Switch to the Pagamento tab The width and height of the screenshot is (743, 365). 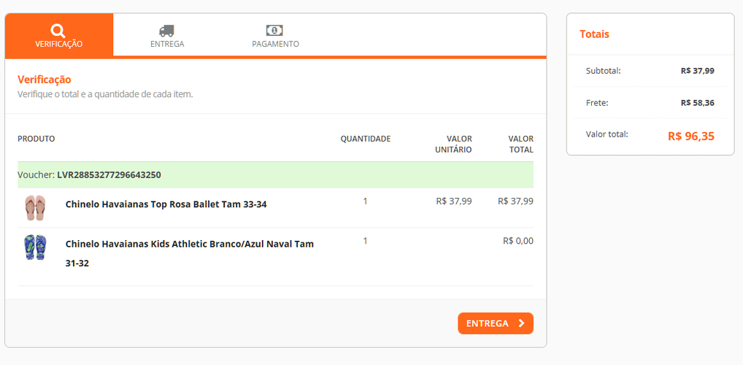tap(275, 35)
